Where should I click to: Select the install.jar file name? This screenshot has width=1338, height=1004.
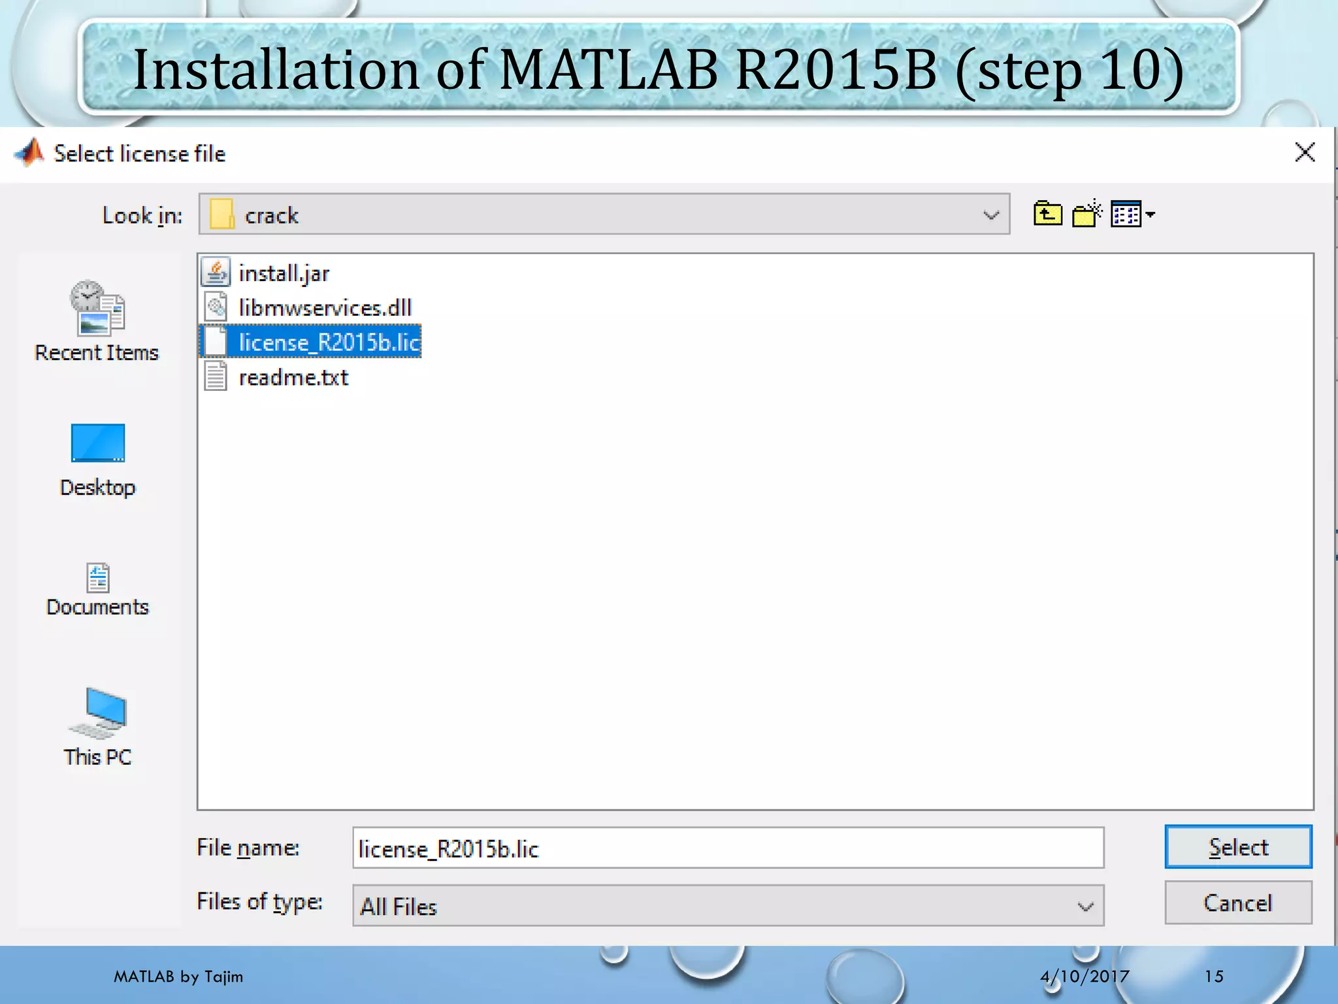pyautogui.click(x=284, y=273)
